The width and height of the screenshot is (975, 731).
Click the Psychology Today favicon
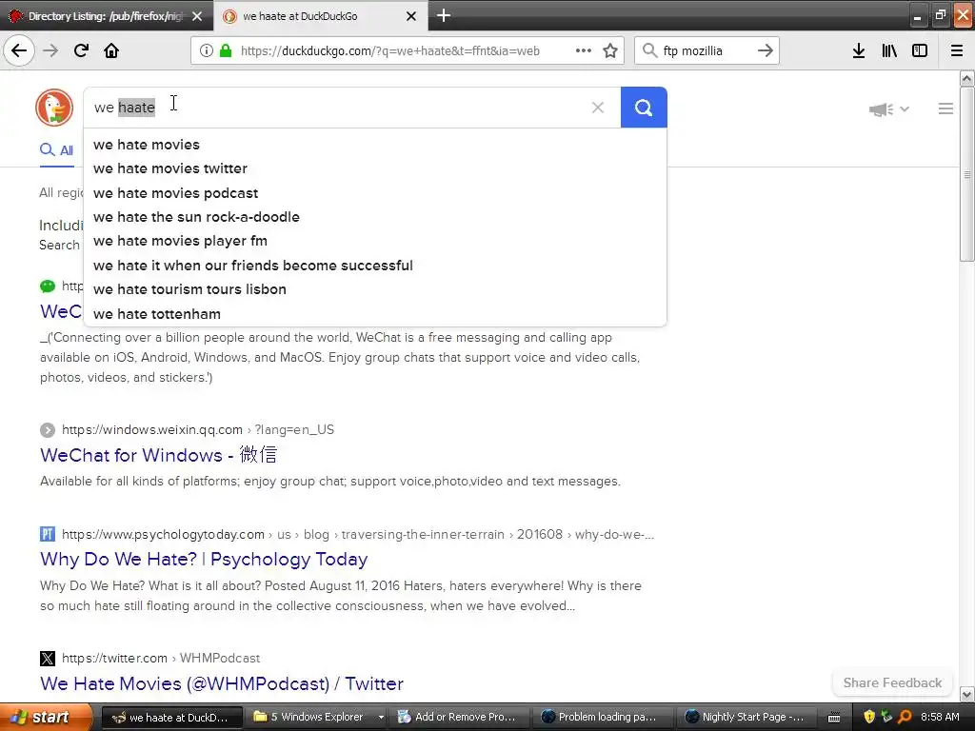point(48,534)
